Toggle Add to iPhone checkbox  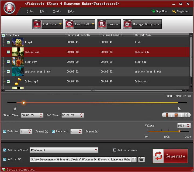coord(5,150)
